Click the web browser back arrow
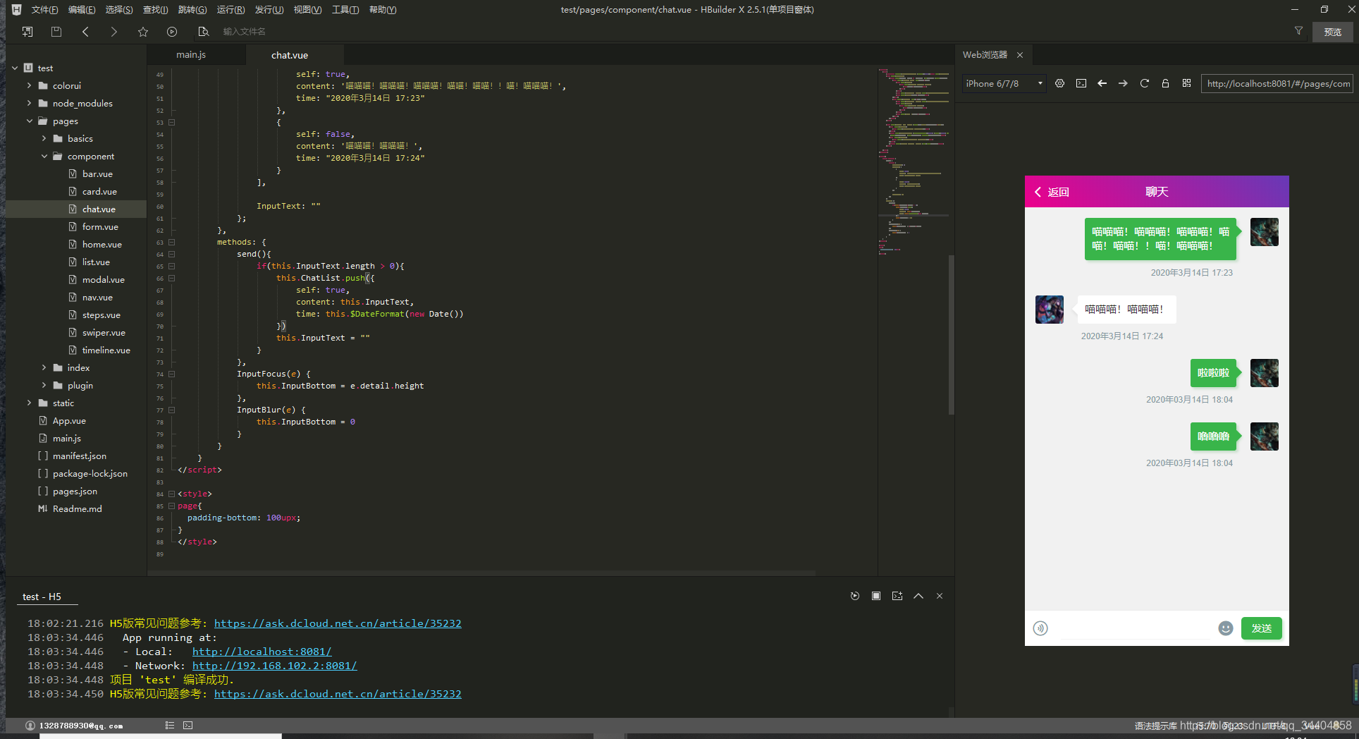 click(1102, 83)
